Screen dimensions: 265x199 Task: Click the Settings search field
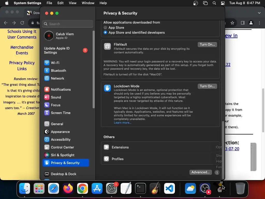point(68,24)
